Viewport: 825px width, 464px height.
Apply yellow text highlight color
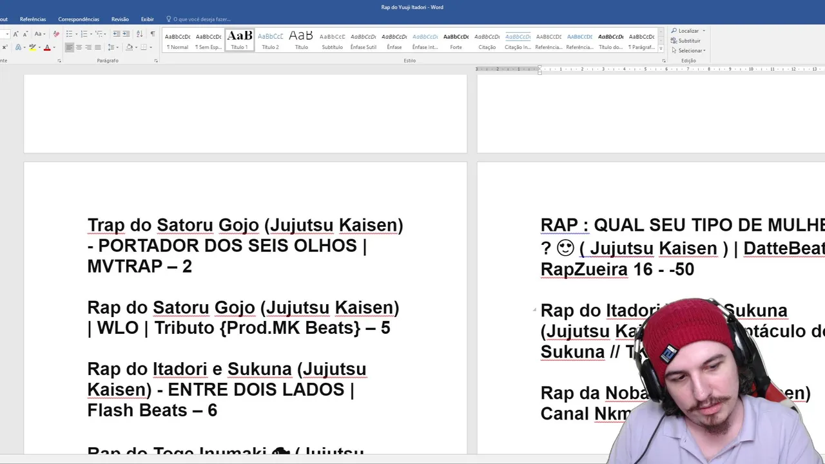[x=32, y=47]
